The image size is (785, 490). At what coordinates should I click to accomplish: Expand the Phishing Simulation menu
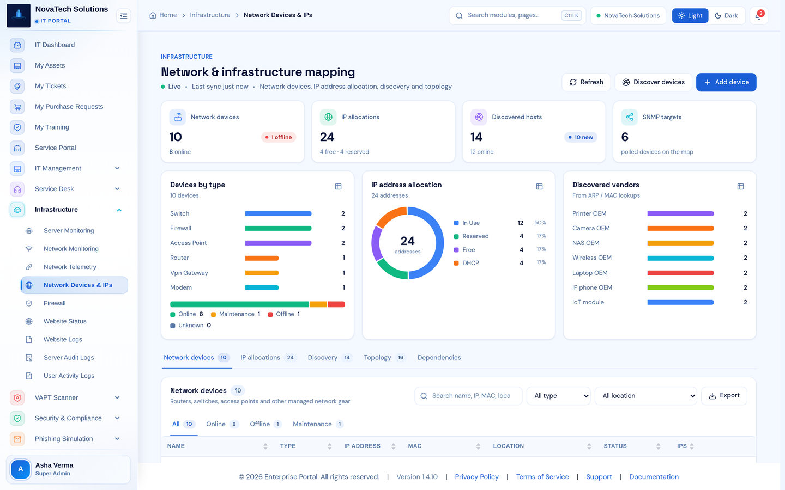[x=117, y=439]
